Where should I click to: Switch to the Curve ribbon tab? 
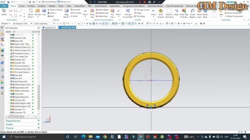(x=22, y=6)
